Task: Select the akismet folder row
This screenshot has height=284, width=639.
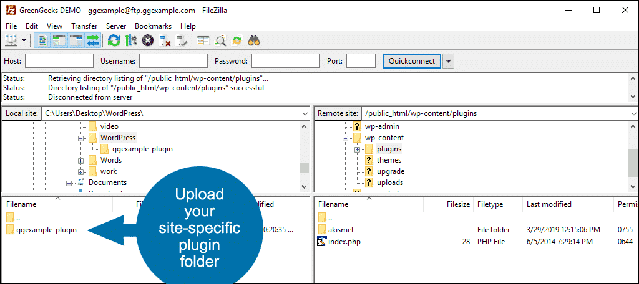Action: pyautogui.click(x=477, y=230)
